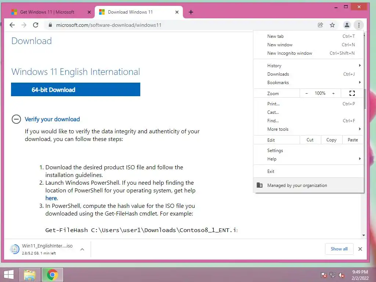Open Downloads from the Chrome menu
This screenshot has height=282, width=376.
point(308,74)
